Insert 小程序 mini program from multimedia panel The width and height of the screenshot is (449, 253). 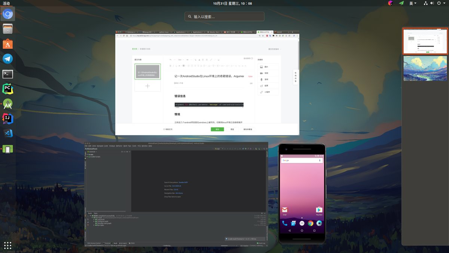point(268,92)
